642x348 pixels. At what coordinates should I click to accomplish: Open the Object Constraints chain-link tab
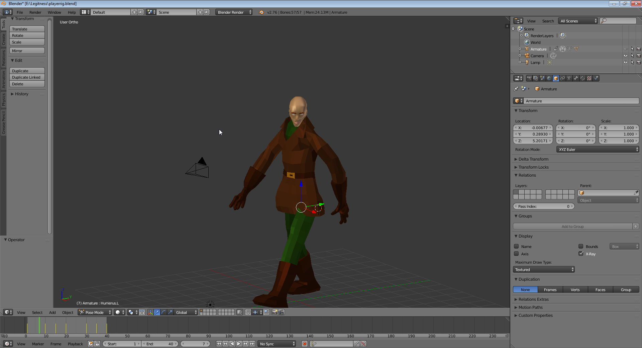562,78
